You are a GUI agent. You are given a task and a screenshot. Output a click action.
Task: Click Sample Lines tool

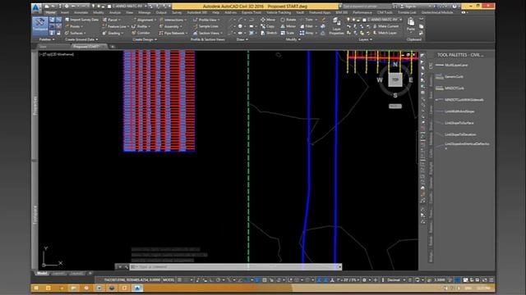click(x=205, y=26)
